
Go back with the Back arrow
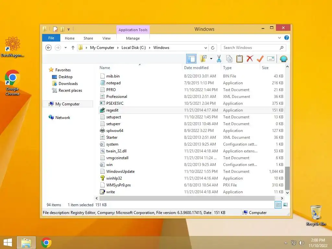pyautogui.click(x=49, y=48)
